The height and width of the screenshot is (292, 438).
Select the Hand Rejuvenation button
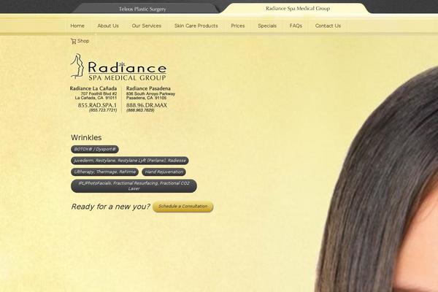point(164,172)
